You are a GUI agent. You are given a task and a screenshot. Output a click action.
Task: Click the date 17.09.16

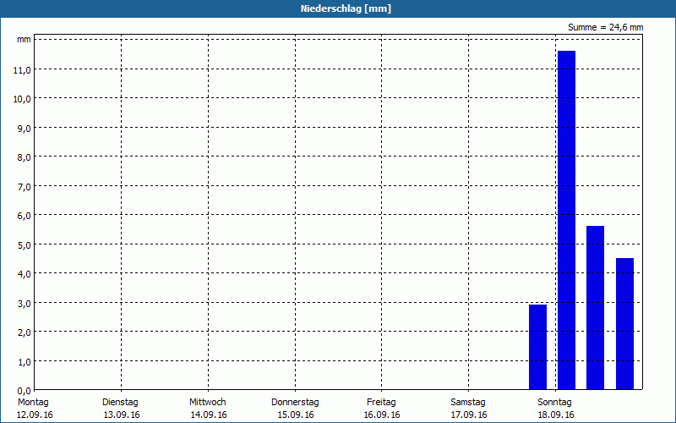pyautogui.click(x=469, y=415)
